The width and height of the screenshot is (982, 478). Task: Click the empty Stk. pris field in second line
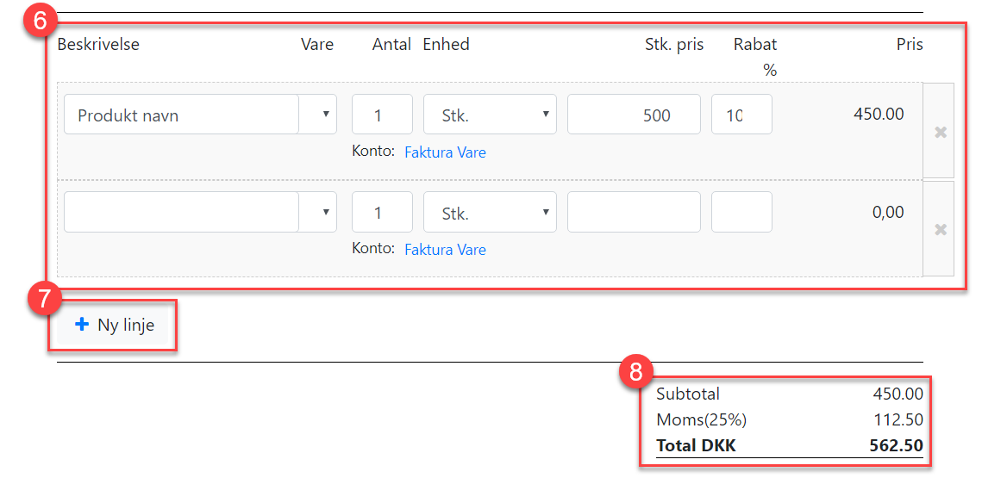tap(634, 212)
